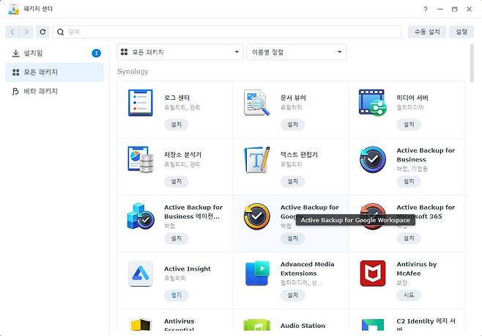The width and height of the screenshot is (482, 336).
Task: Install Active Backup for Microsoft 365 package
Action: pyautogui.click(x=409, y=238)
